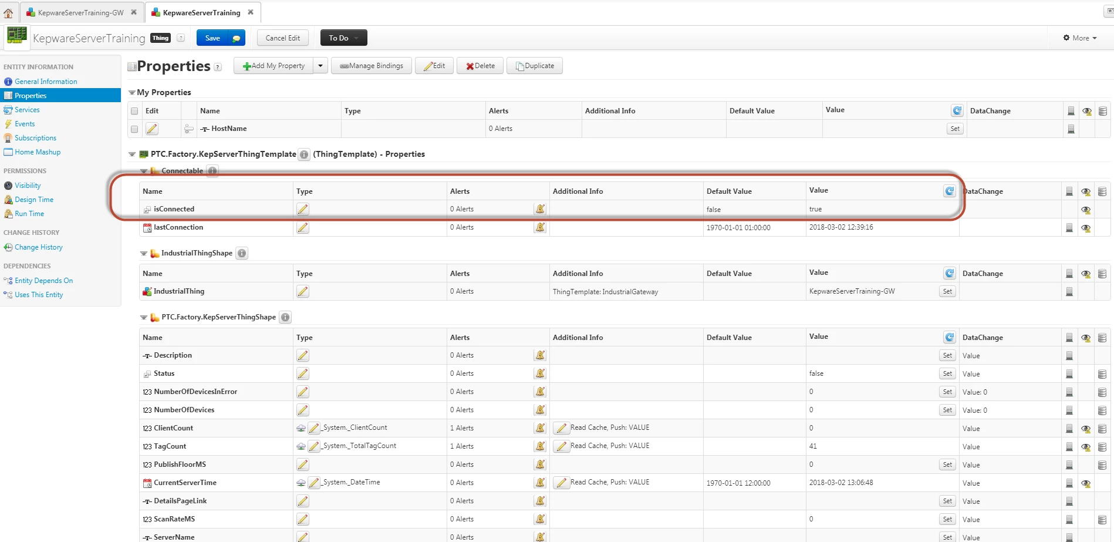This screenshot has height=542, width=1114.
Task: Collapse My Properties section
Action: pyautogui.click(x=132, y=93)
